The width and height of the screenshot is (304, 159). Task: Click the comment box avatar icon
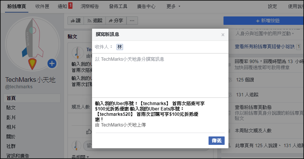[76, 146]
